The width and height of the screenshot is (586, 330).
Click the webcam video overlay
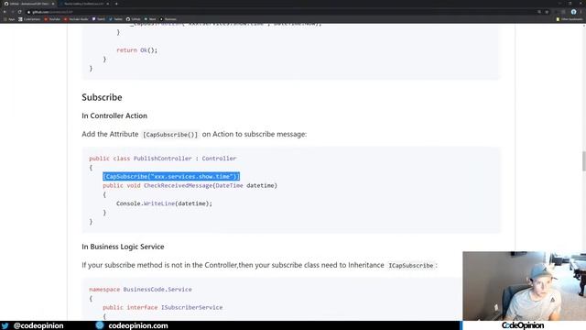(x=524, y=285)
